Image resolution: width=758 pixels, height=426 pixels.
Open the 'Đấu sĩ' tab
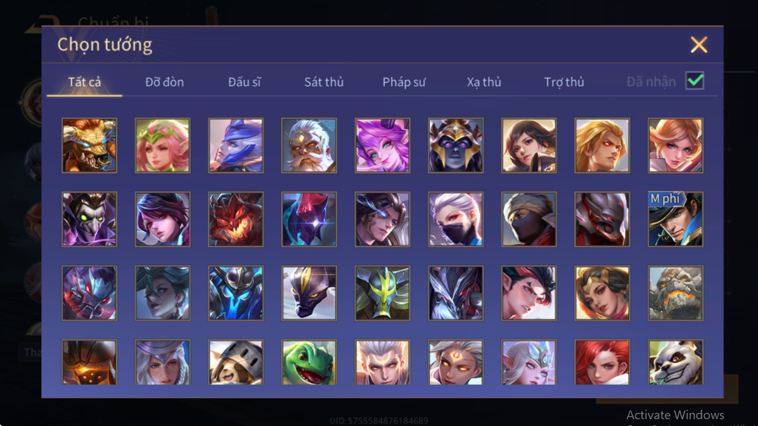[x=245, y=82]
